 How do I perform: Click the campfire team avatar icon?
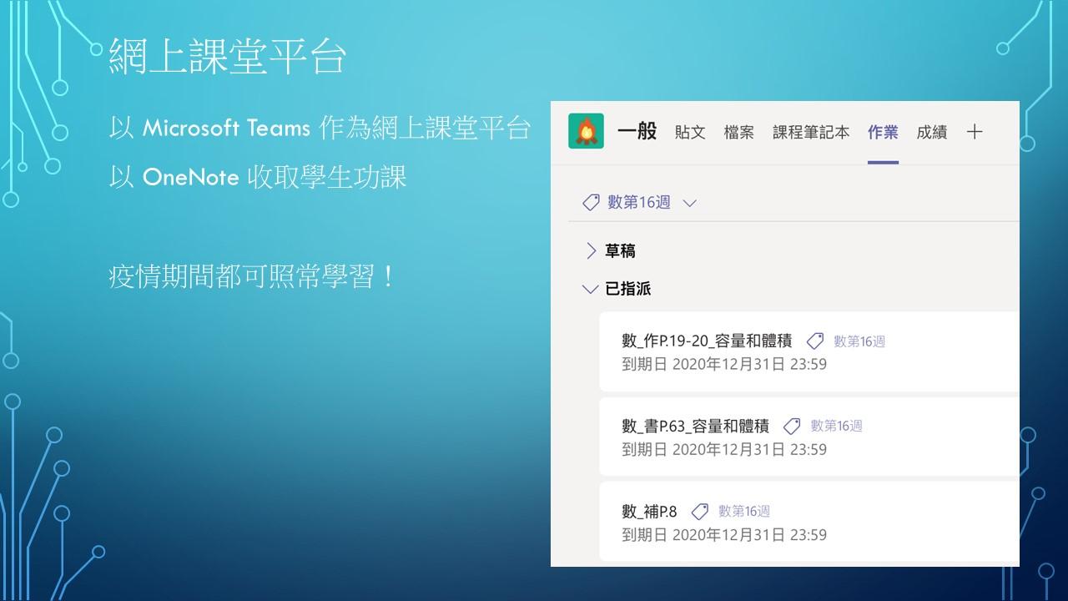[x=586, y=131]
